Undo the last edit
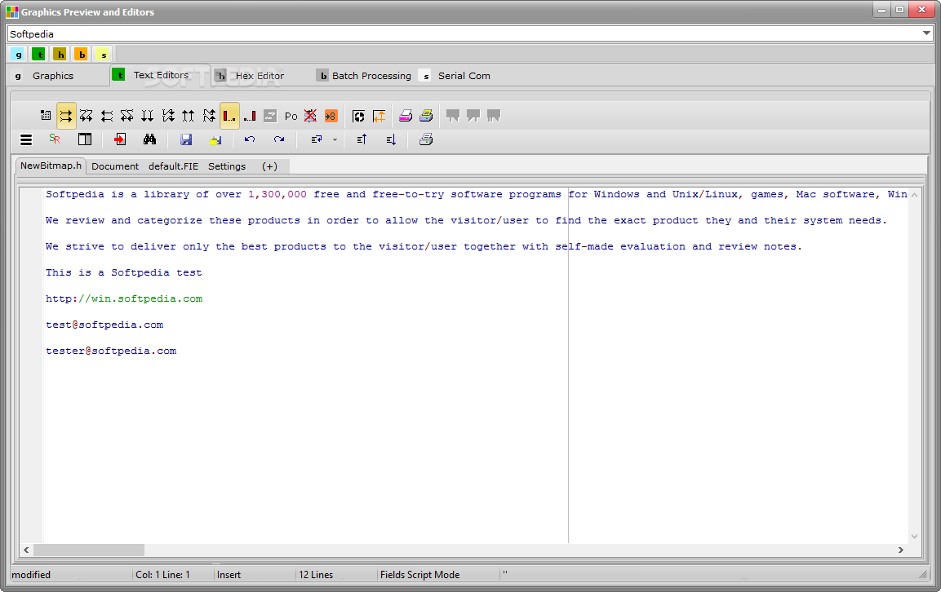The height and width of the screenshot is (592, 941). [x=250, y=139]
